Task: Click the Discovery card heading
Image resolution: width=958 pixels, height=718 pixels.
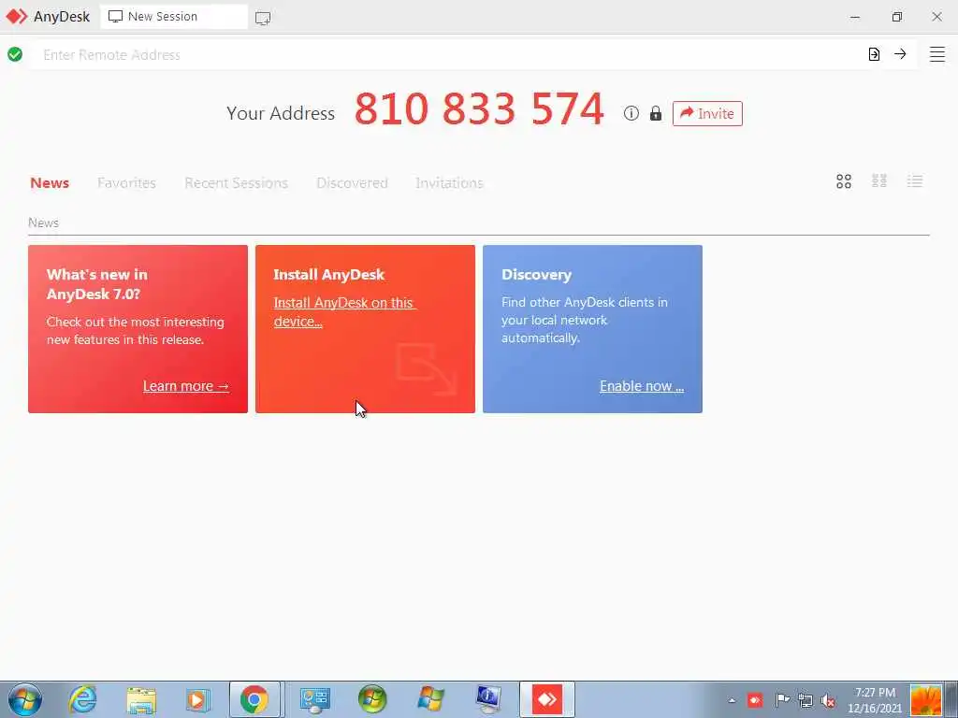Action: pos(536,275)
